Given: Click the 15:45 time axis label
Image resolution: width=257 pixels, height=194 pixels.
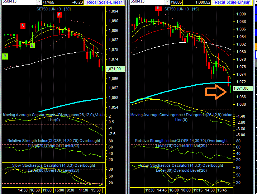Looking at the screenshot, I should (222, 190).
